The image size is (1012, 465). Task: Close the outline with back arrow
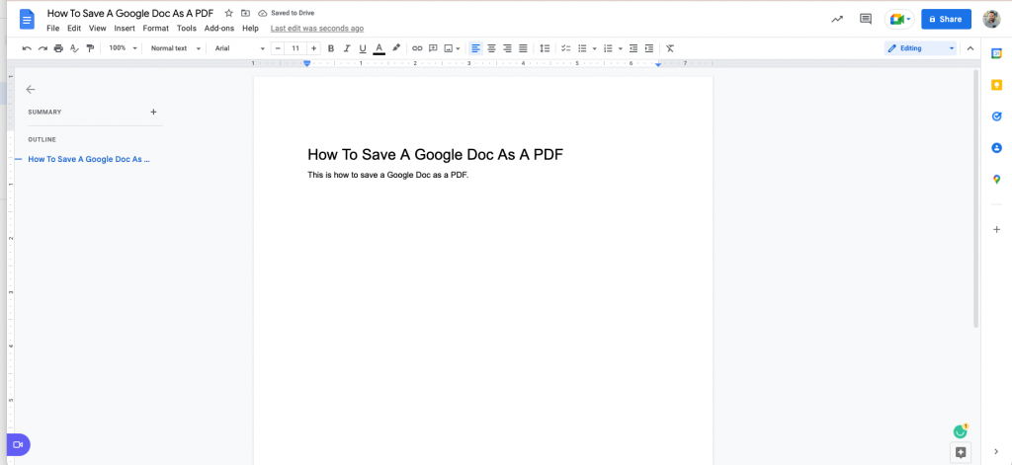pyautogui.click(x=31, y=90)
